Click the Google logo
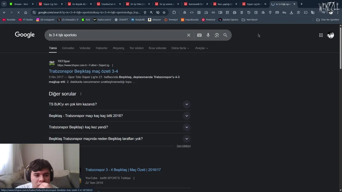Viewport: 342px width, 192px height. 25,35
